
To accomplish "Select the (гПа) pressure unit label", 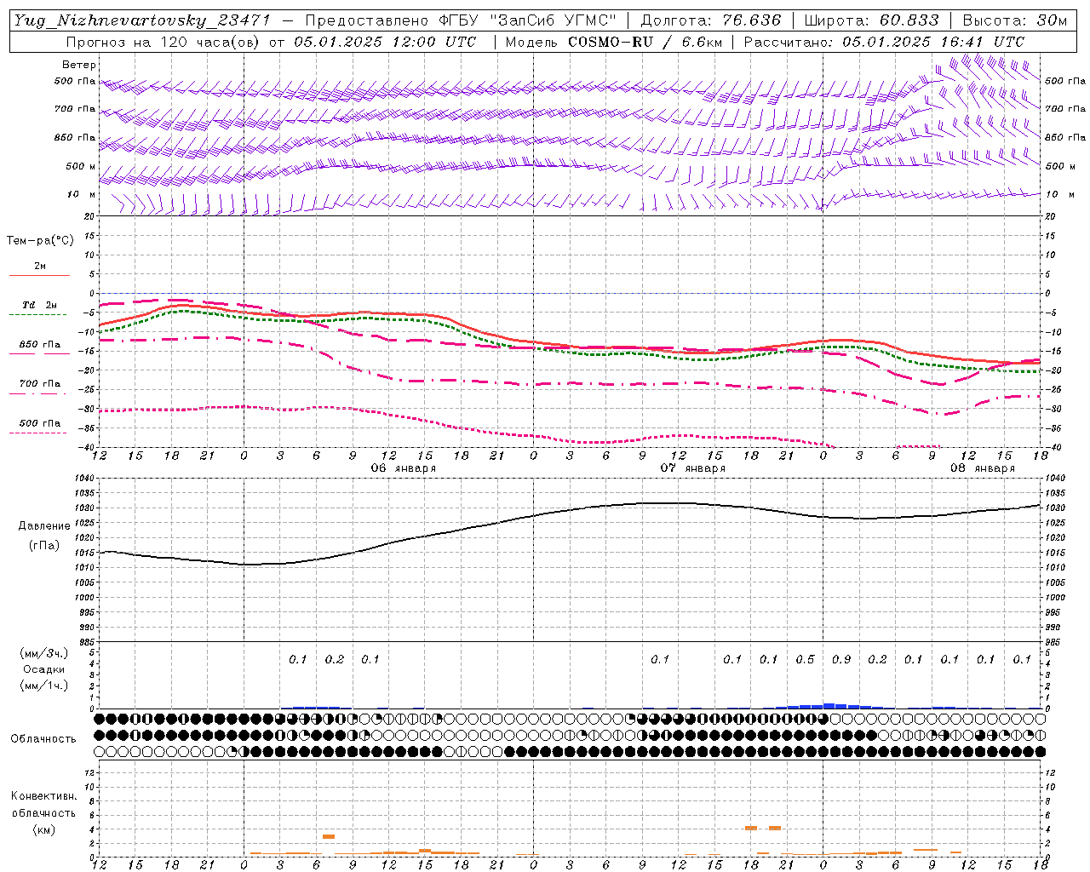I will tap(43, 546).
